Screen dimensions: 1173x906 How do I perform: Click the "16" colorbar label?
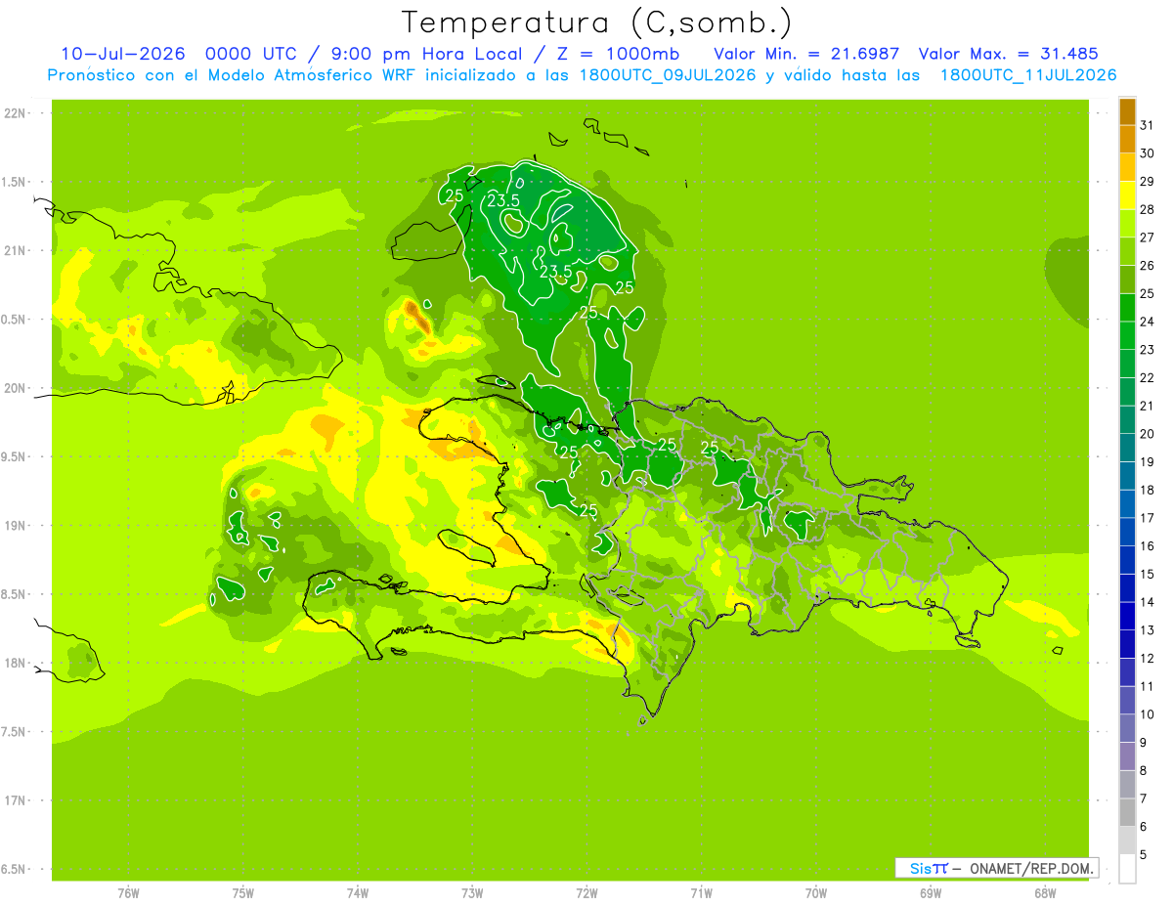[x=1147, y=546]
